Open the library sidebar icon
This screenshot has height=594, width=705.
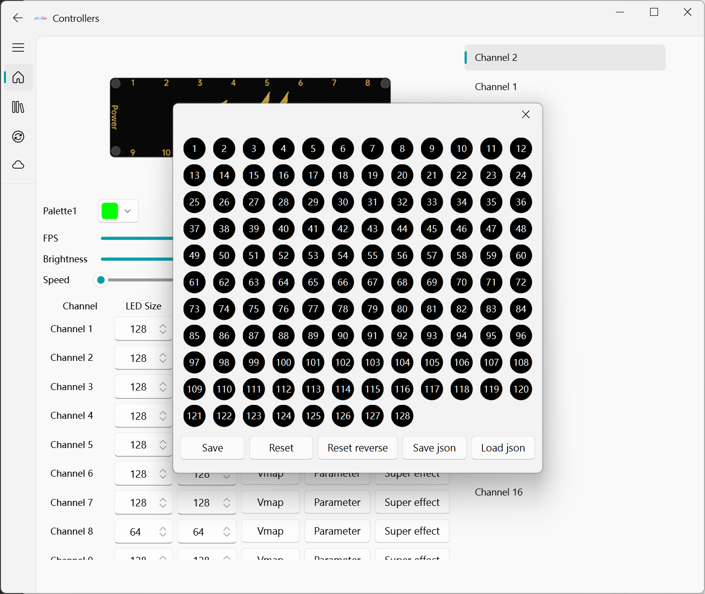coord(18,107)
